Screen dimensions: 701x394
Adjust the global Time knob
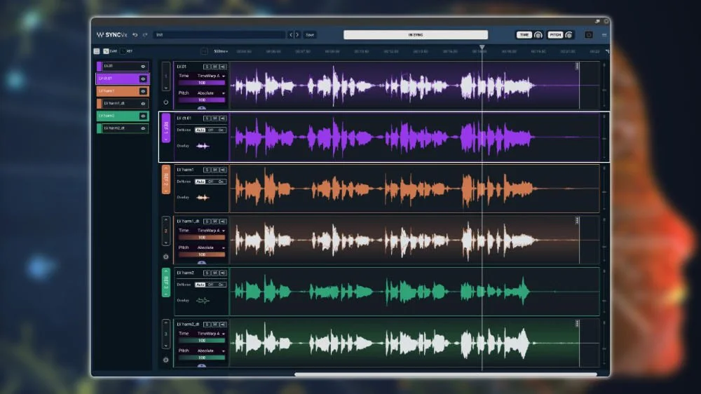tap(538, 35)
